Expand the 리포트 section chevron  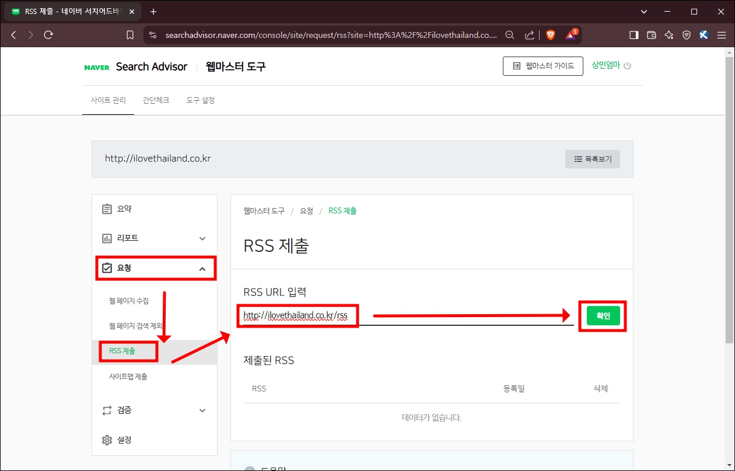(202, 238)
